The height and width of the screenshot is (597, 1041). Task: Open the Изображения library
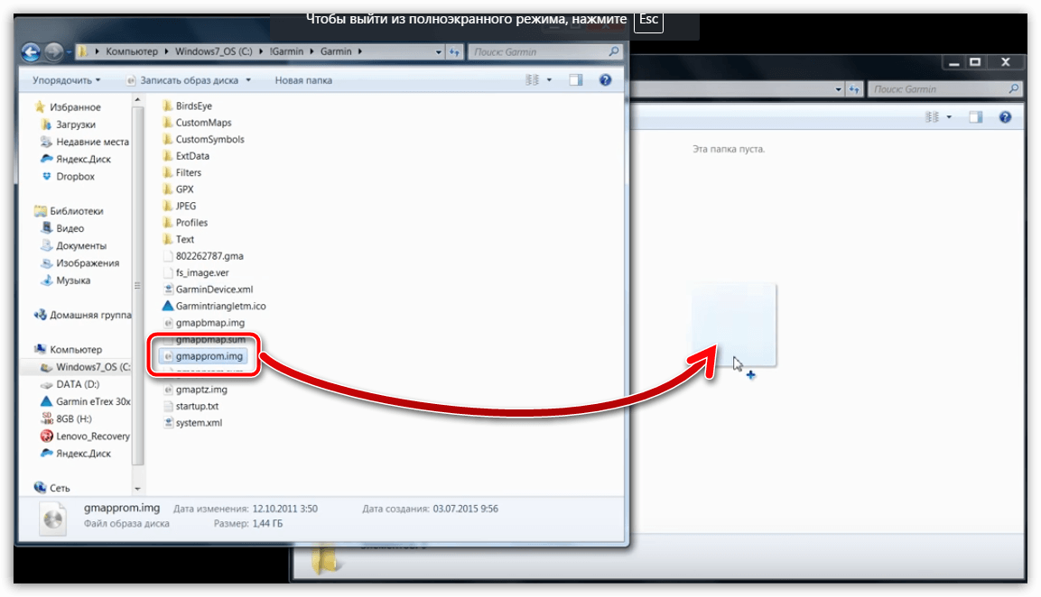pyautogui.click(x=80, y=262)
